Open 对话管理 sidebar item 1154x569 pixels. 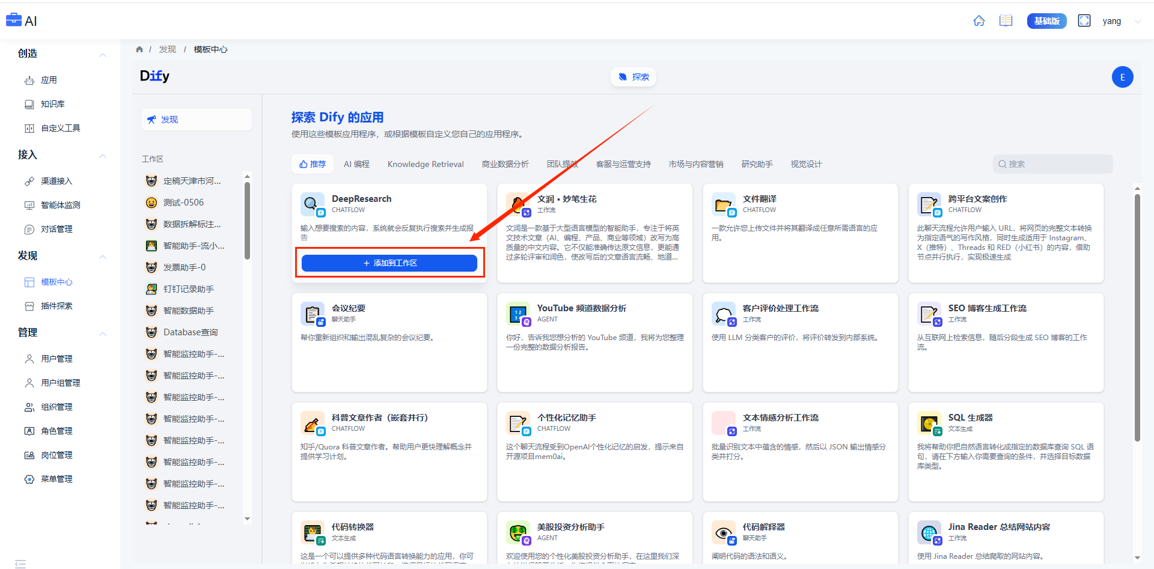(56, 229)
